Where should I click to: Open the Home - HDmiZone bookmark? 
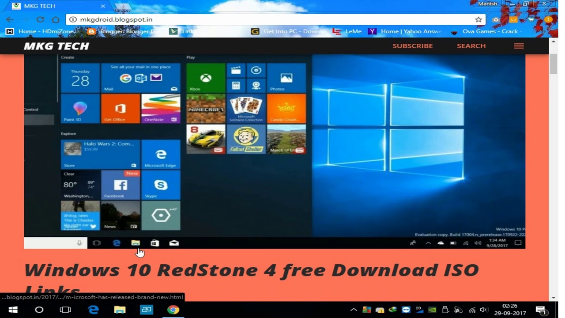point(41,31)
